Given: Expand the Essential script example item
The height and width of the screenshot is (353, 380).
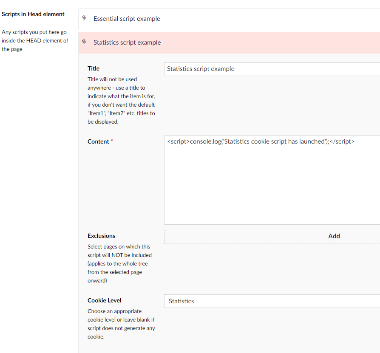Looking at the screenshot, I should 127,19.
